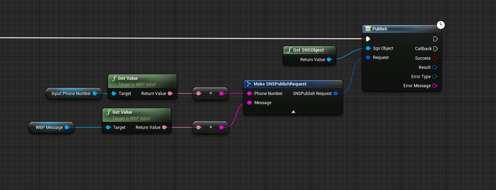The height and width of the screenshot is (190, 496).
Task: Select the WBP Message variable node
Action: pyautogui.click(x=52, y=127)
